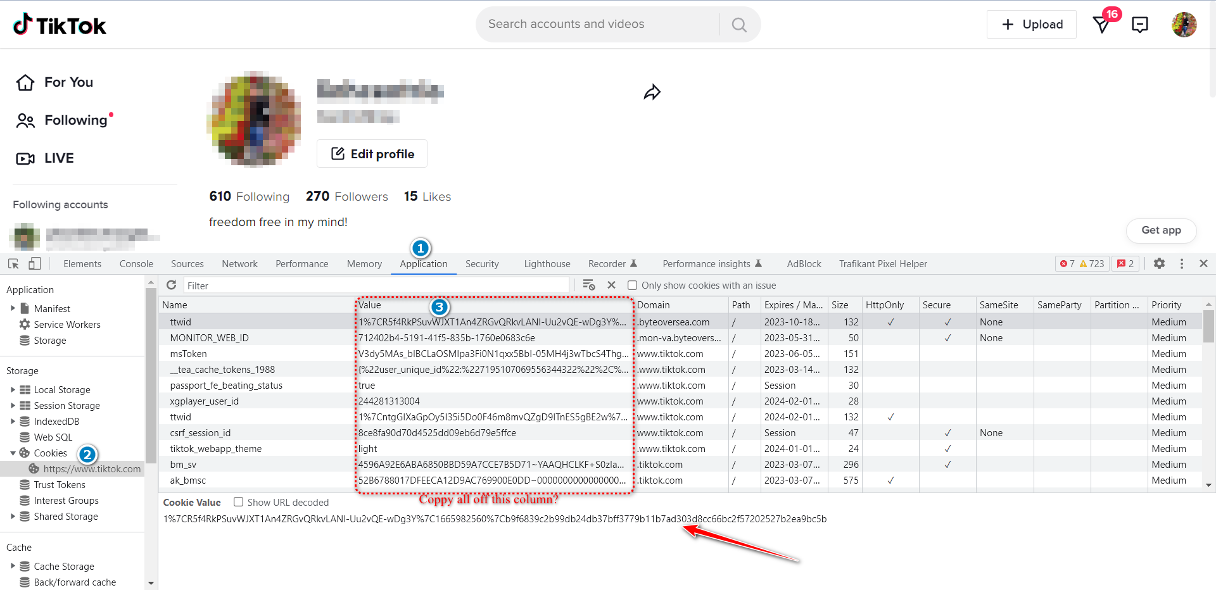
Task: Enable Only show cookies with an issue
Action: point(632,286)
